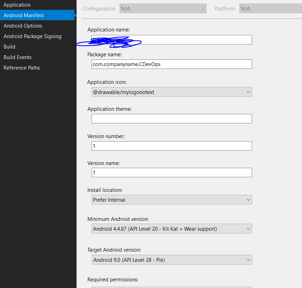This screenshot has width=302, height=288.
Task: Go to the Build tab
Action: click(x=9, y=47)
